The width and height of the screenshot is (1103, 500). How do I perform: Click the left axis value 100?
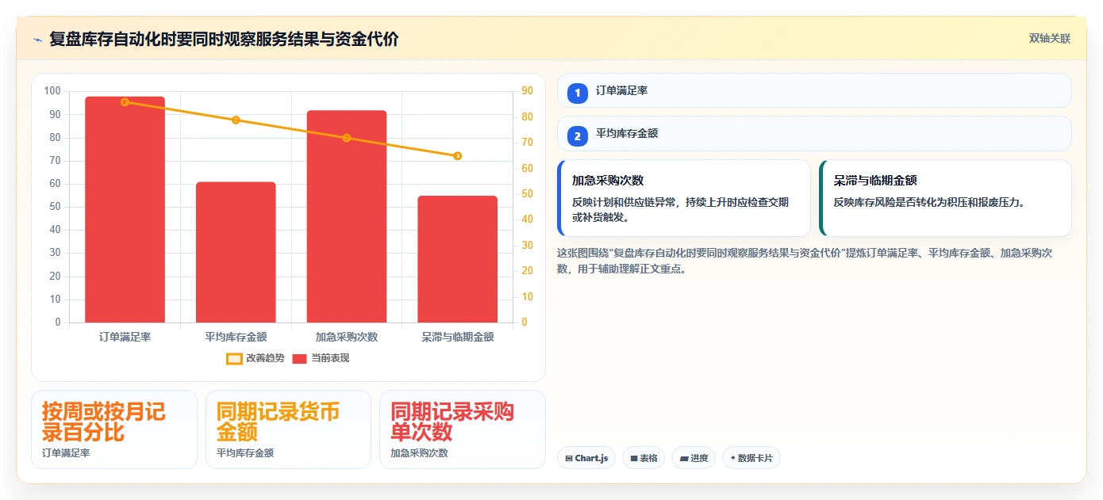tap(52, 91)
